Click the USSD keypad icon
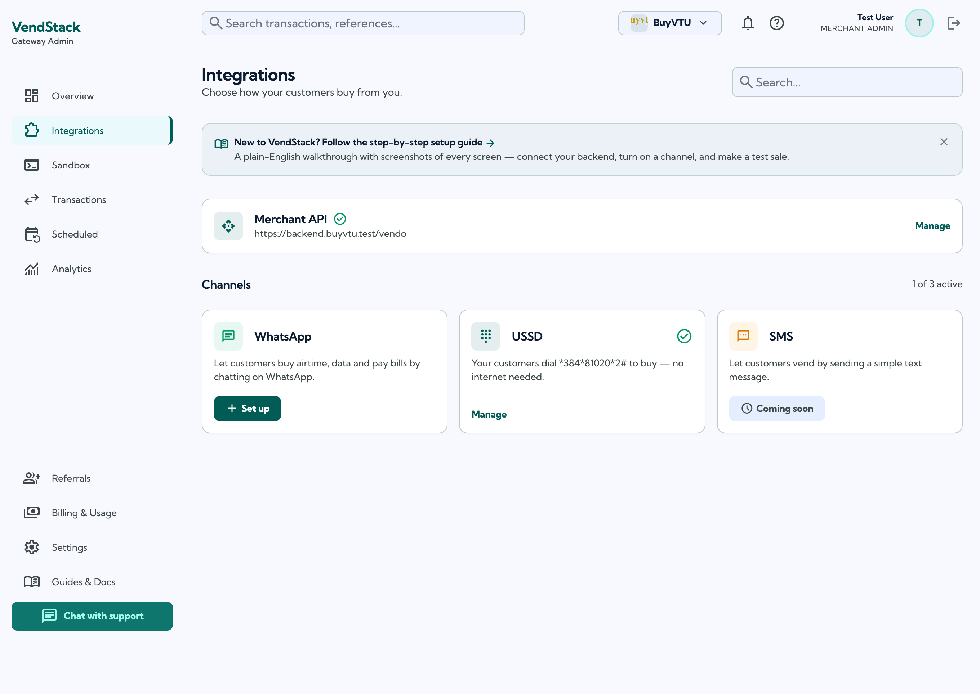The width and height of the screenshot is (980, 694). coord(486,336)
